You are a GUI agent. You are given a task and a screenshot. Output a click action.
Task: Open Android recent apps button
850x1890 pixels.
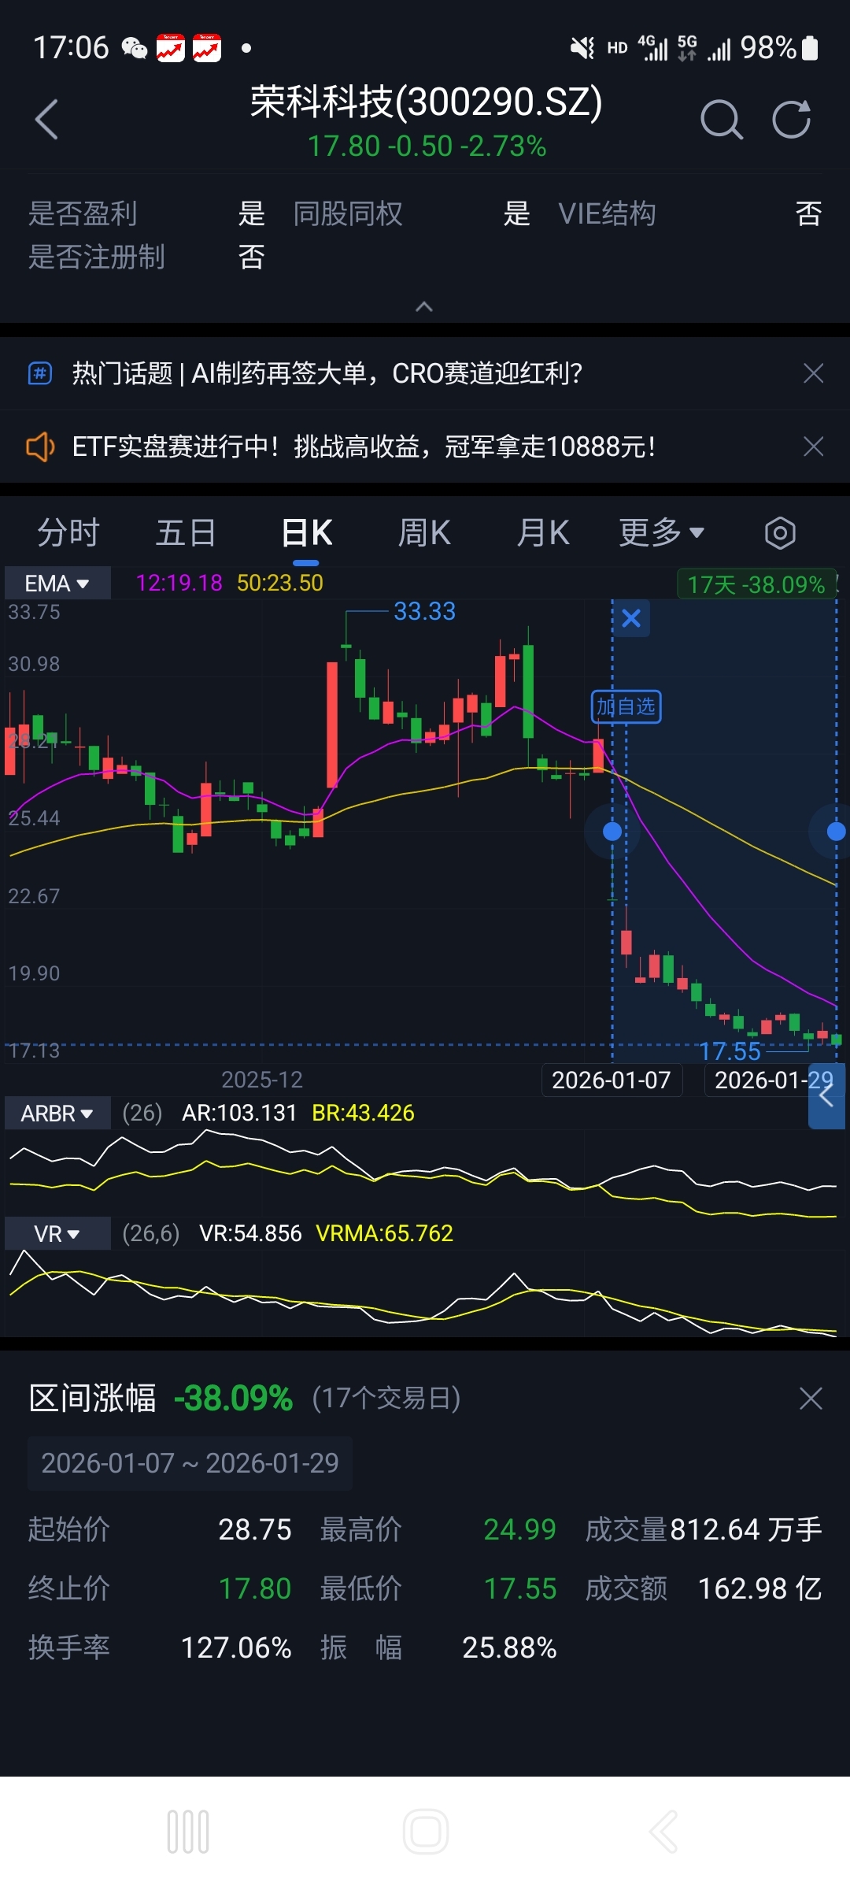tap(188, 1832)
